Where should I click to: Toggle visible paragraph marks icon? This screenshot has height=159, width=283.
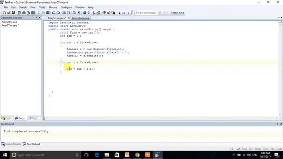[79, 13]
